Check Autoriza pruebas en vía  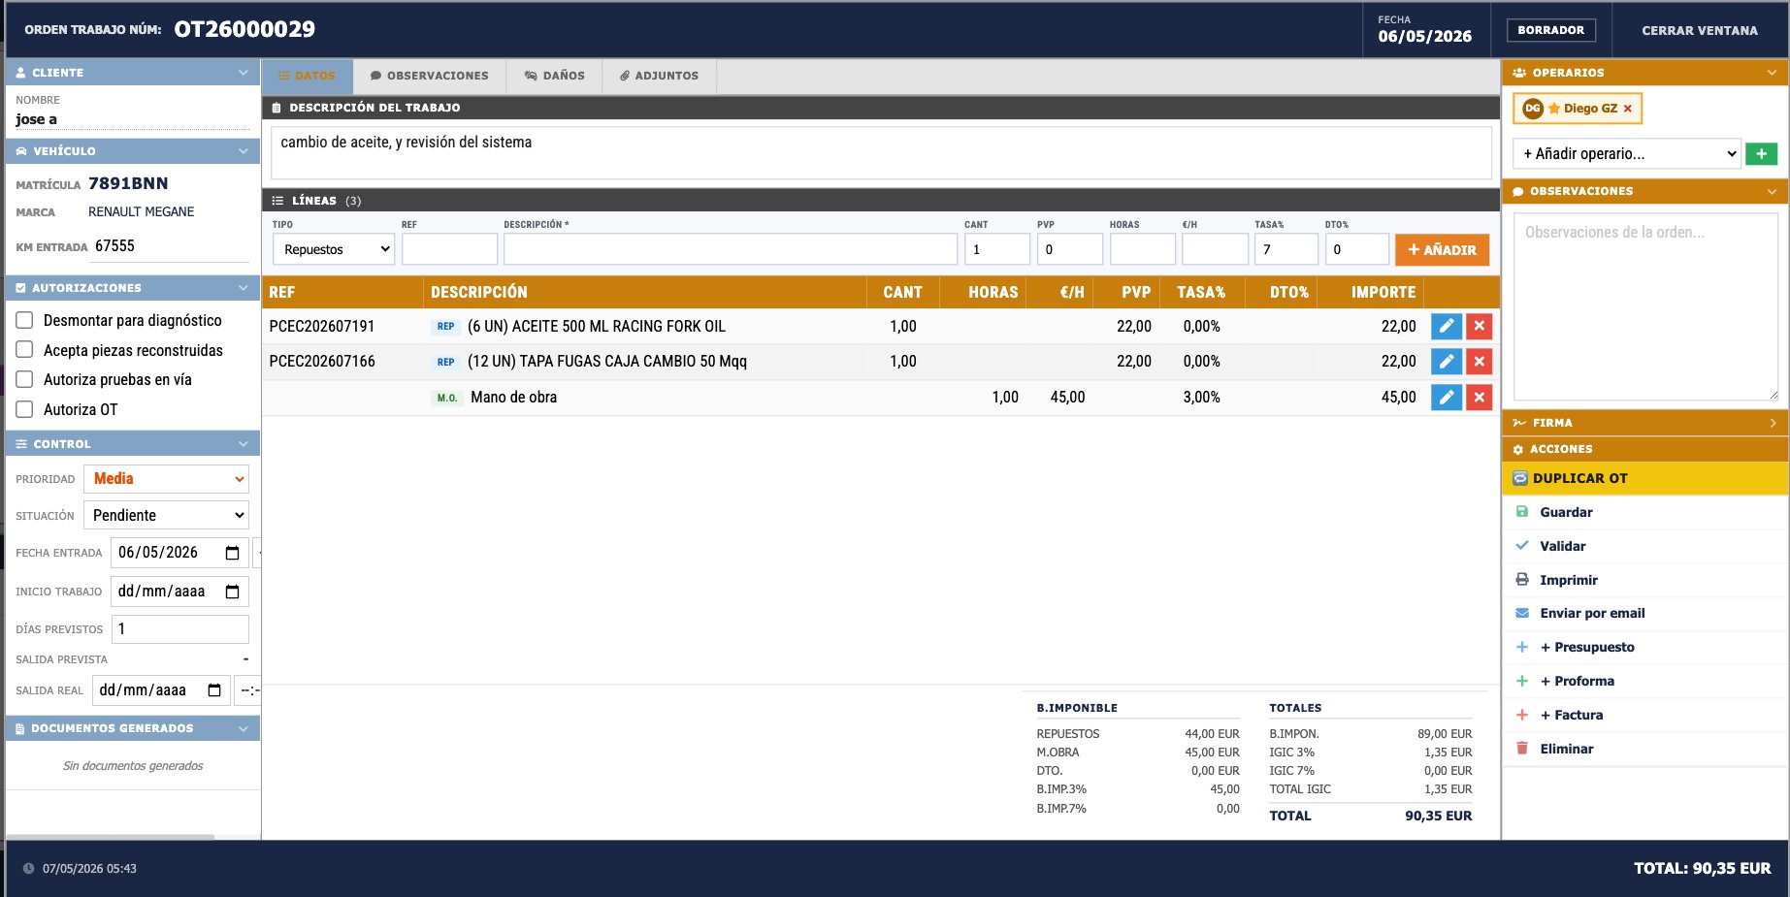(x=25, y=379)
